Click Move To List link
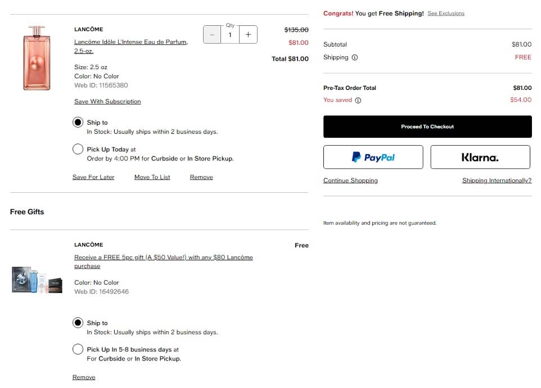The image size is (541, 388). pos(152,177)
